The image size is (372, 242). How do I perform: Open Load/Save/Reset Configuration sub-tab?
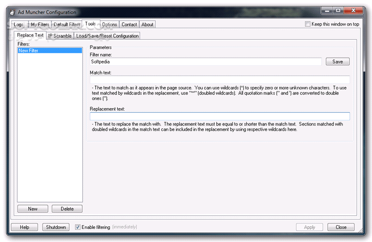click(x=107, y=36)
